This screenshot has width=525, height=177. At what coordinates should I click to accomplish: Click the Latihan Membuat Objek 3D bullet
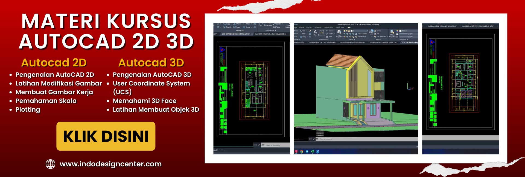pyautogui.click(x=156, y=109)
